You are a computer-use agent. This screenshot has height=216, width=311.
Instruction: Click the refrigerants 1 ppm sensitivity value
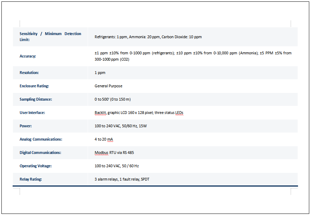(148, 37)
